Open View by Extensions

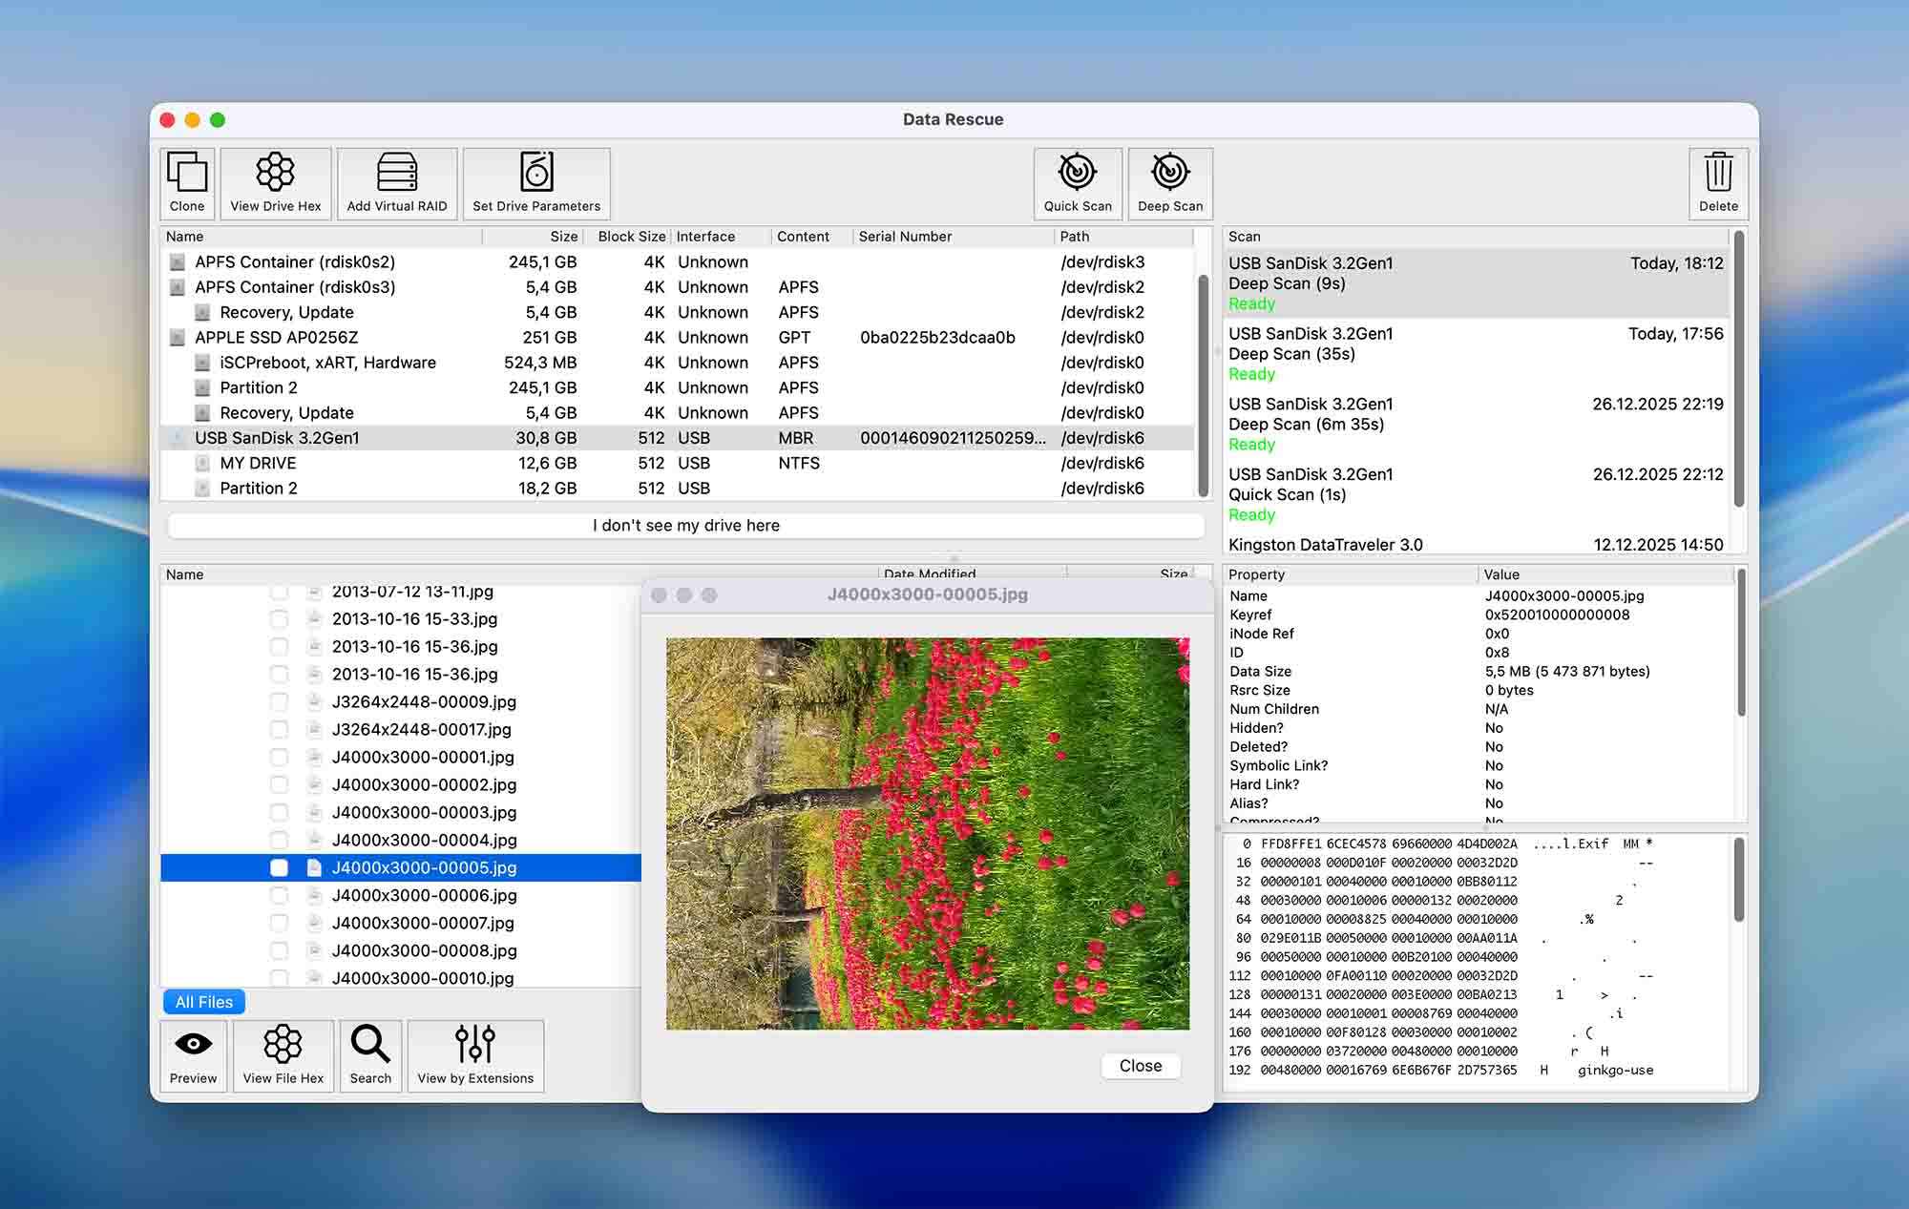click(x=475, y=1055)
